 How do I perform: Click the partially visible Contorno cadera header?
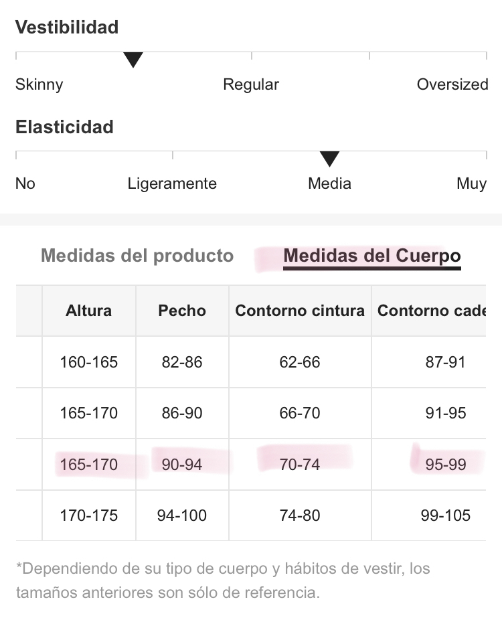pos(429,311)
